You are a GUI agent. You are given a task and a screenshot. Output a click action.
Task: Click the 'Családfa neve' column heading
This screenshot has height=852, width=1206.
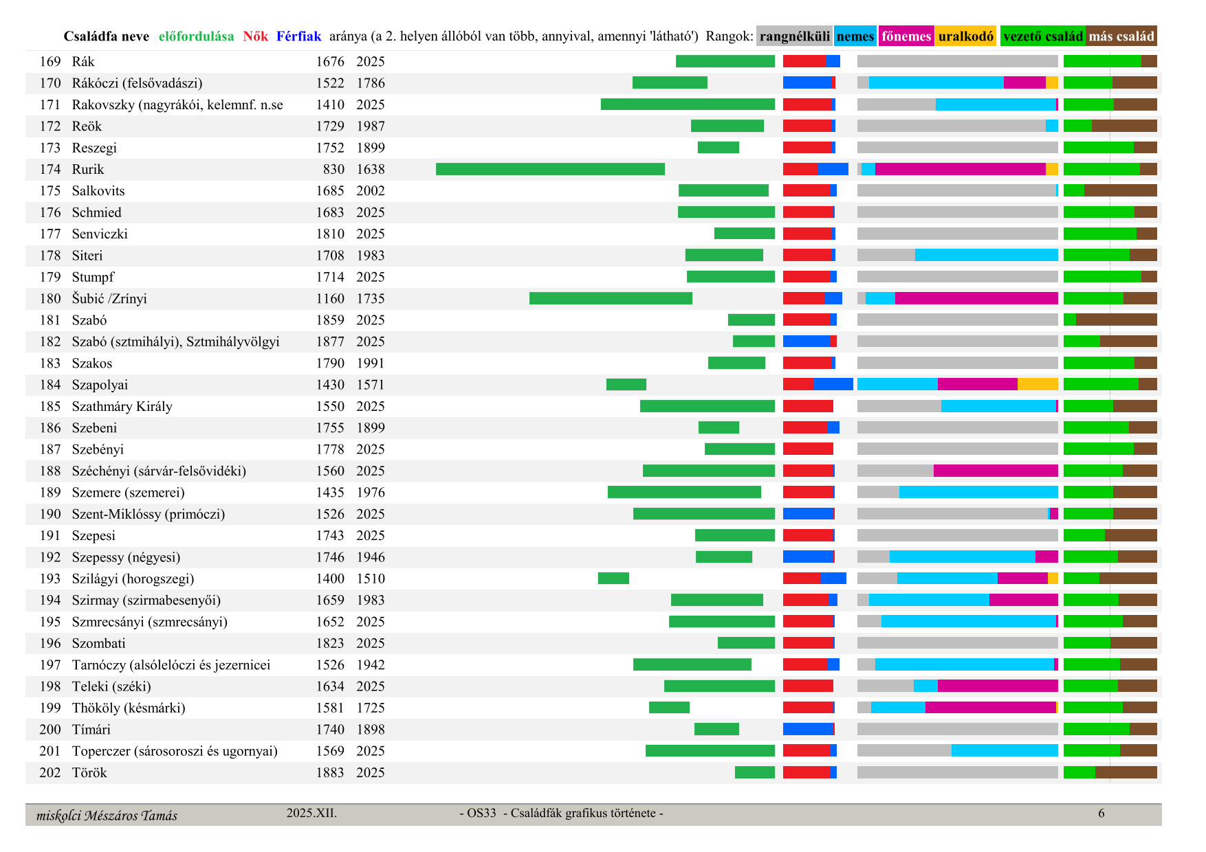(x=106, y=36)
